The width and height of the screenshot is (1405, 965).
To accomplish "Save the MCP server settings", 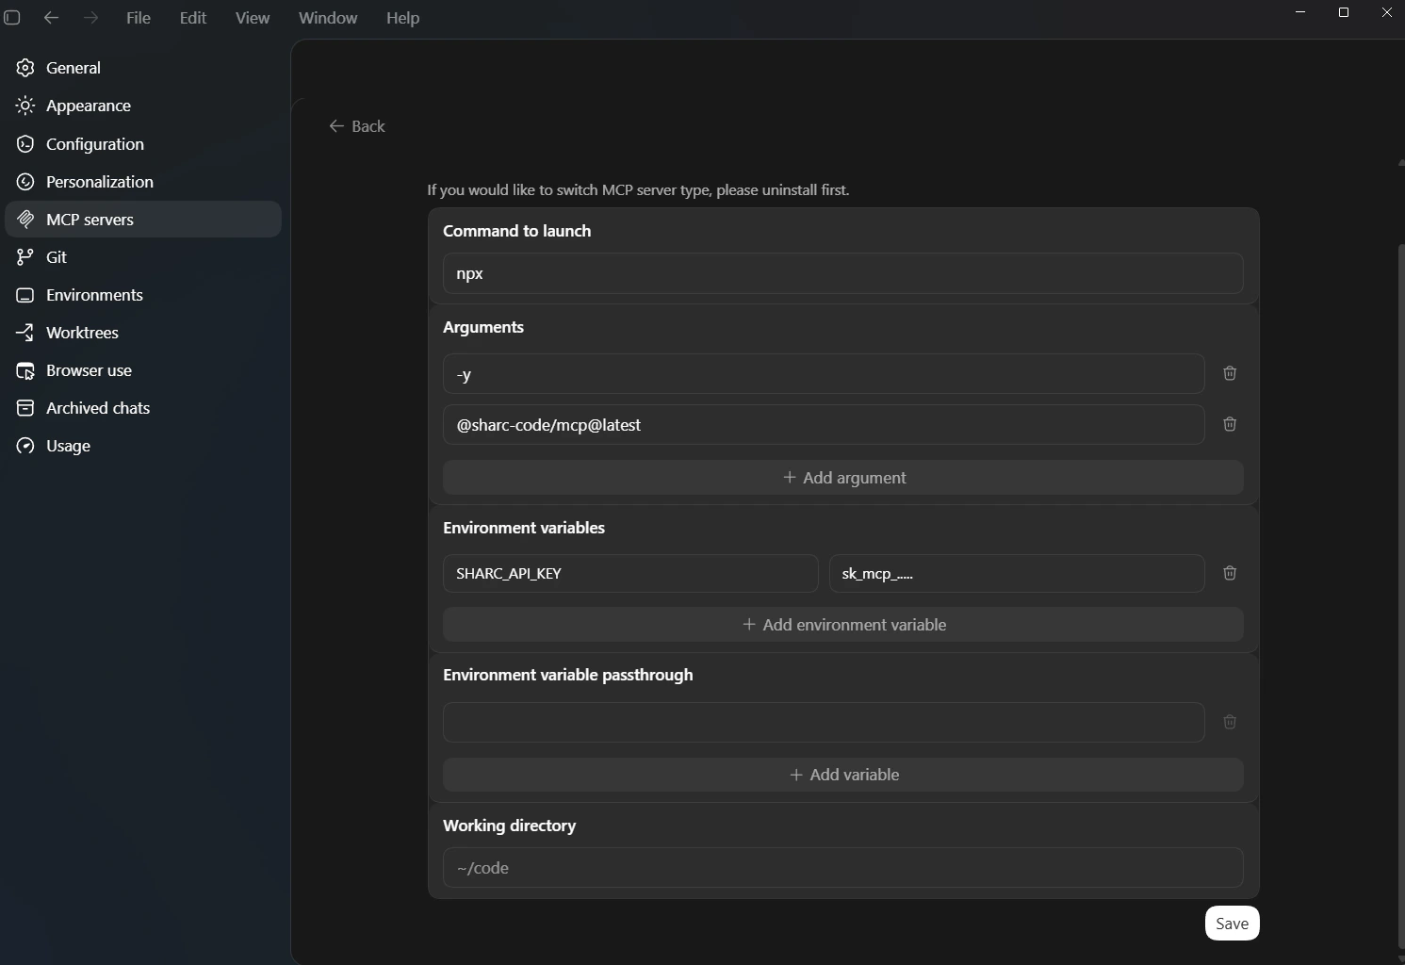I will pyautogui.click(x=1233, y=924).
